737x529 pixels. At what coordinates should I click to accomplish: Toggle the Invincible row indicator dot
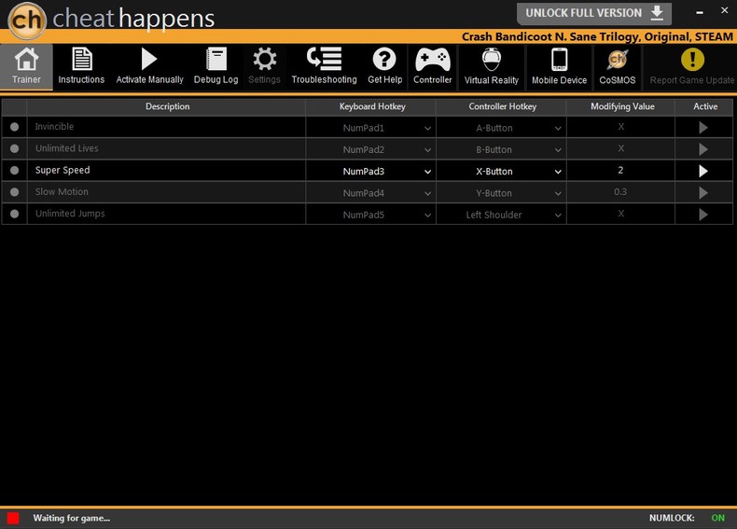coord(15,127)
